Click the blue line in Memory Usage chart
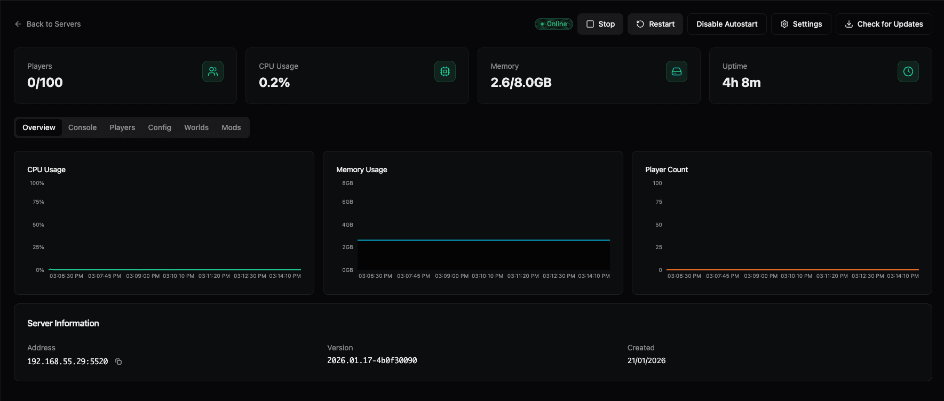Viewport: 944px width, 401px height. click(x=483, y=240)
